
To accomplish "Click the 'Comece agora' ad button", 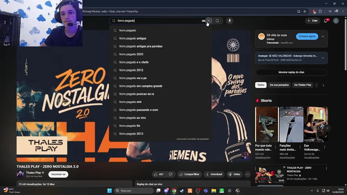I will (307, 36).
